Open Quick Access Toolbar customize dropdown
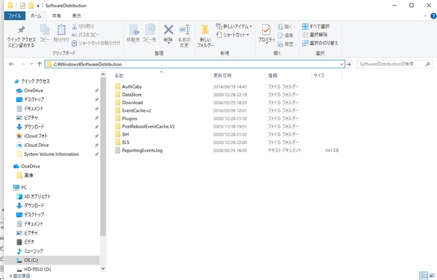 [38, 5]
